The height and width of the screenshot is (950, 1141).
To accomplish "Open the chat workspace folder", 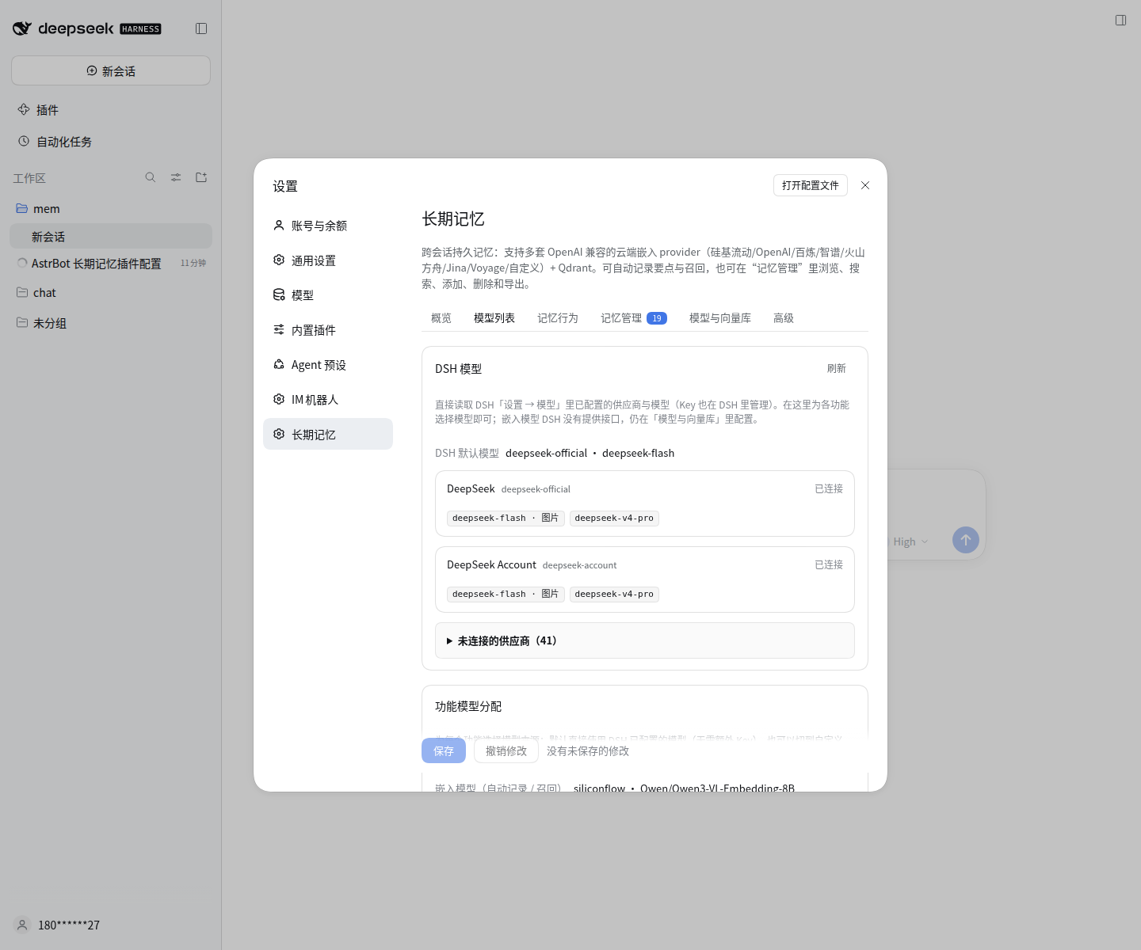I will tap(111, 293).
